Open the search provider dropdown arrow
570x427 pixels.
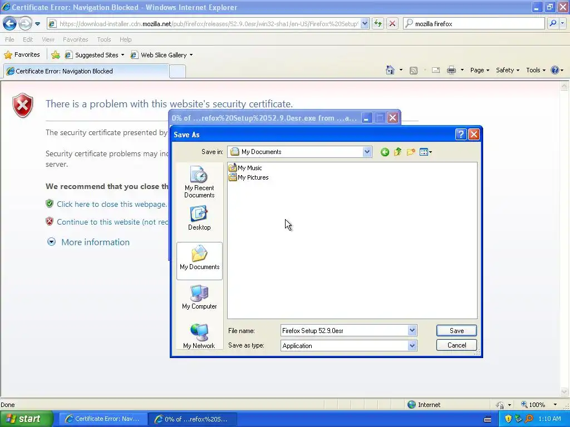click(x=562, y=23)
